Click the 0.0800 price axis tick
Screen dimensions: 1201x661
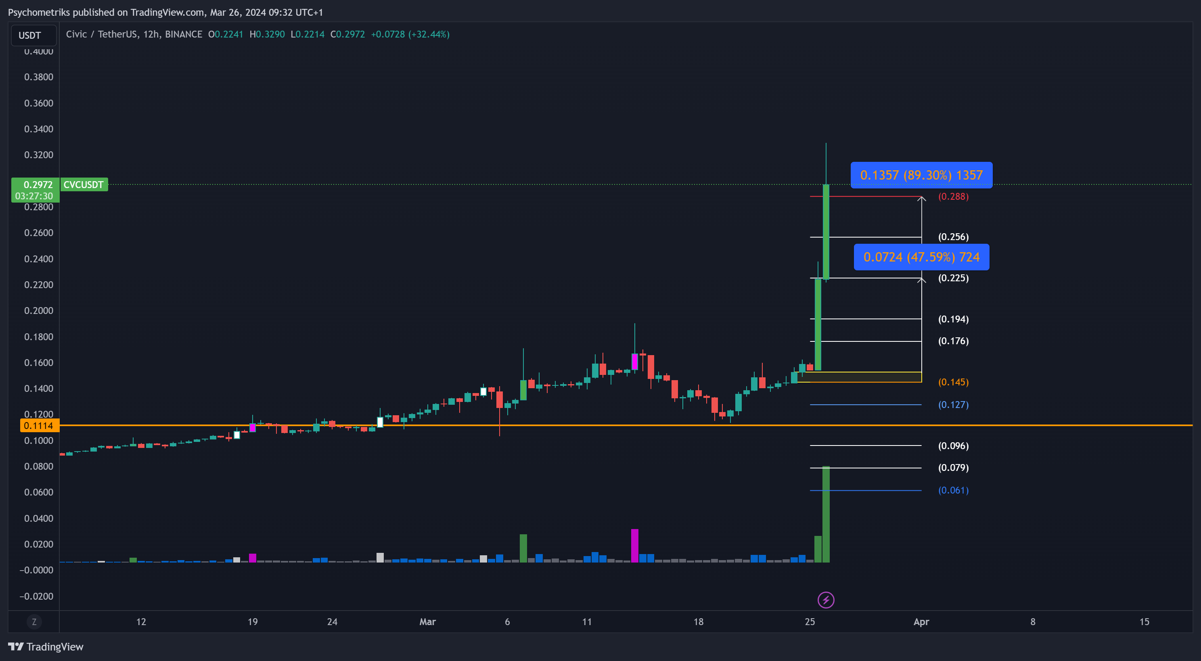(x=39, y=466)
